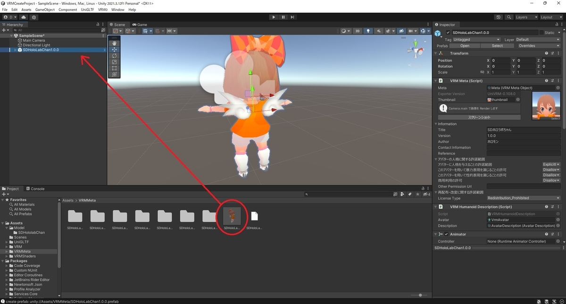Click the global search magnifier icon
This screenshot has height=304, width=566.
click(509, 17)
